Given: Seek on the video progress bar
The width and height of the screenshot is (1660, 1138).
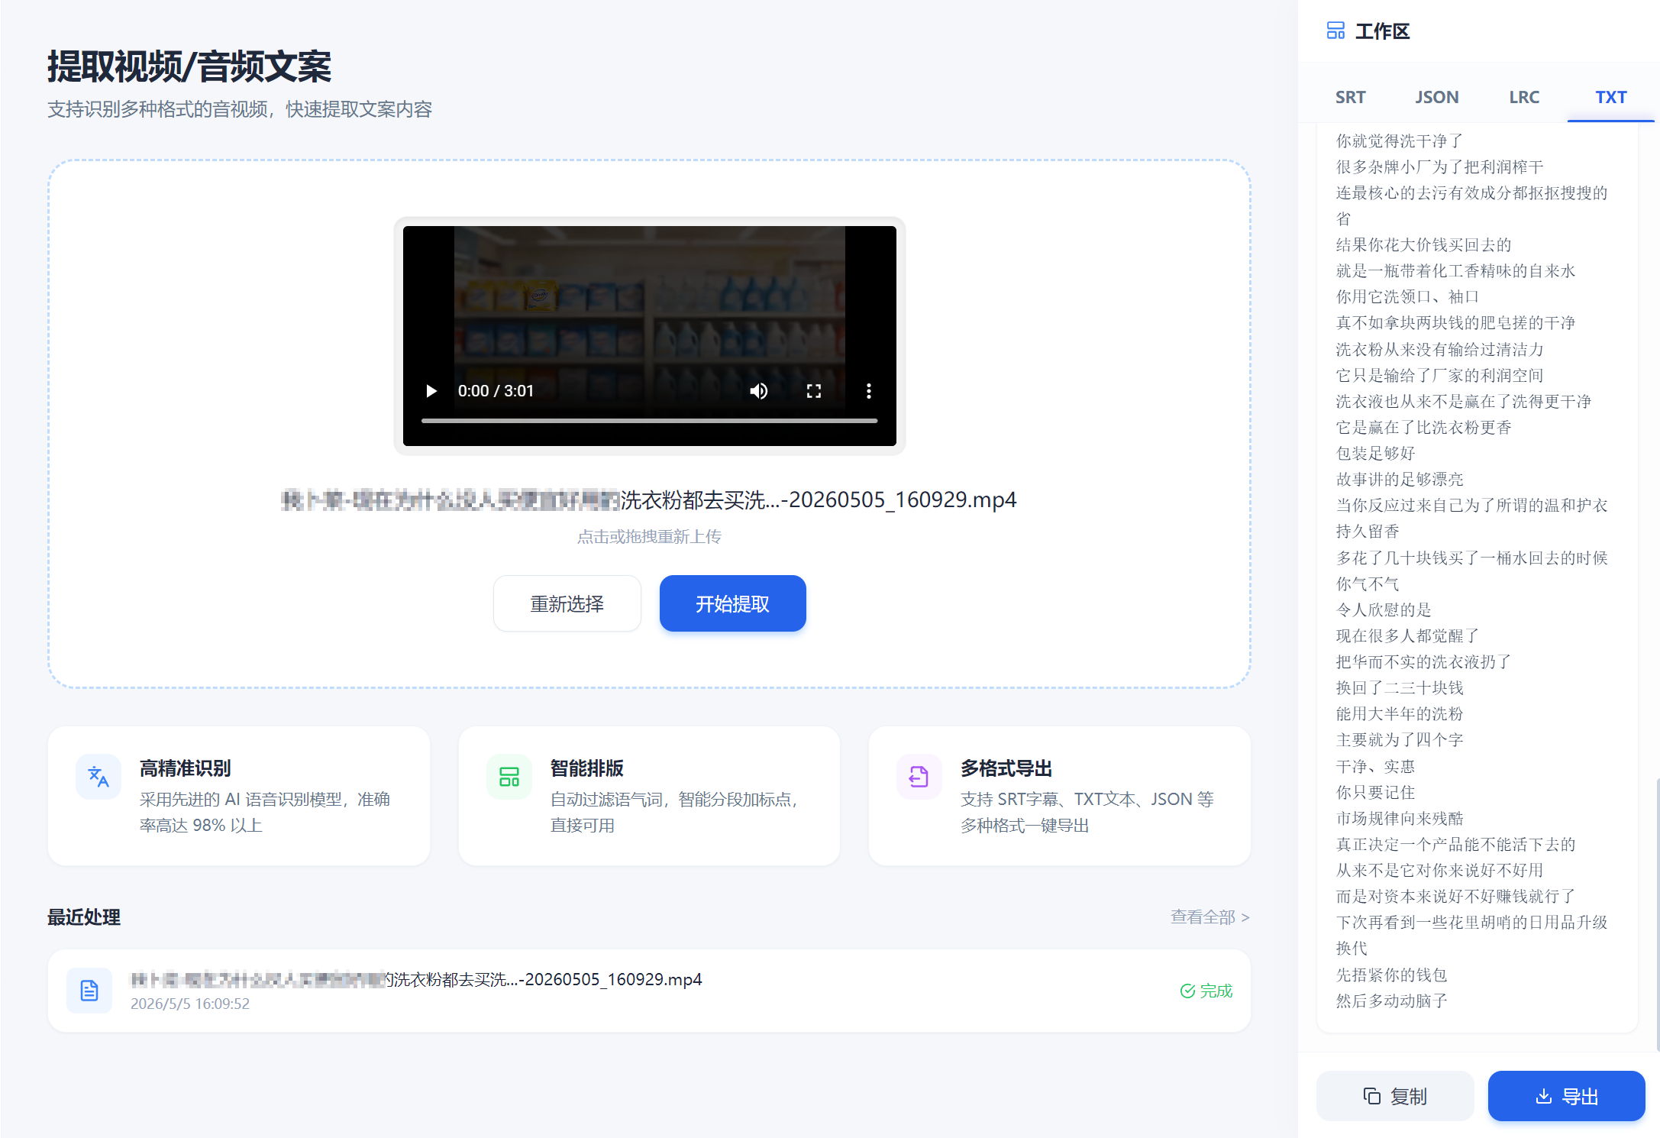Looking at the screenshot, I should point(649,420).
